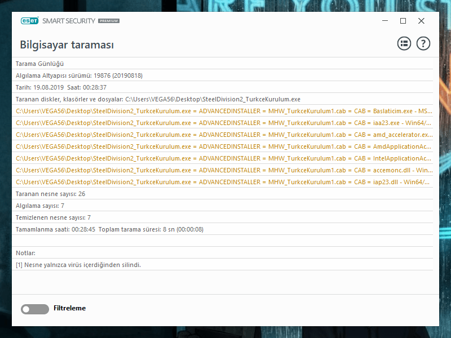Screen dimensions: 451x338
Task: Click the Tarih 19.08.2019 row
Action: tap(223, 87)
